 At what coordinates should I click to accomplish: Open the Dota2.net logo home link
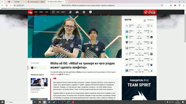30,12
